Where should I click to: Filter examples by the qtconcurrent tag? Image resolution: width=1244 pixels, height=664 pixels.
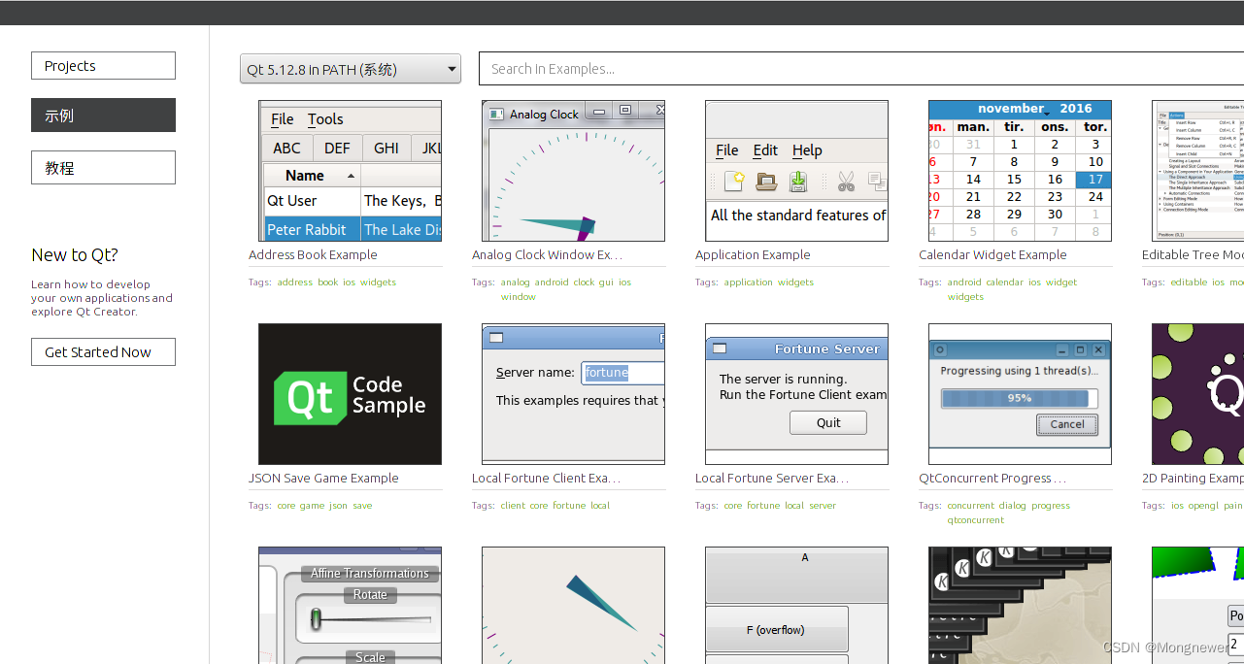coord(975,519)
